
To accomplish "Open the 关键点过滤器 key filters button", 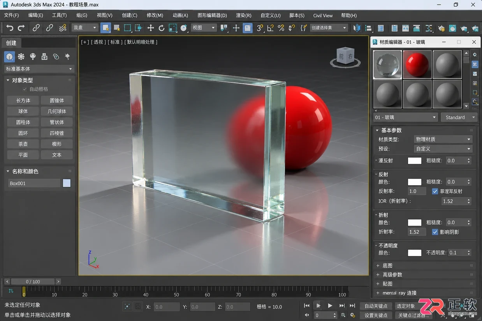I will click(413, 315).
